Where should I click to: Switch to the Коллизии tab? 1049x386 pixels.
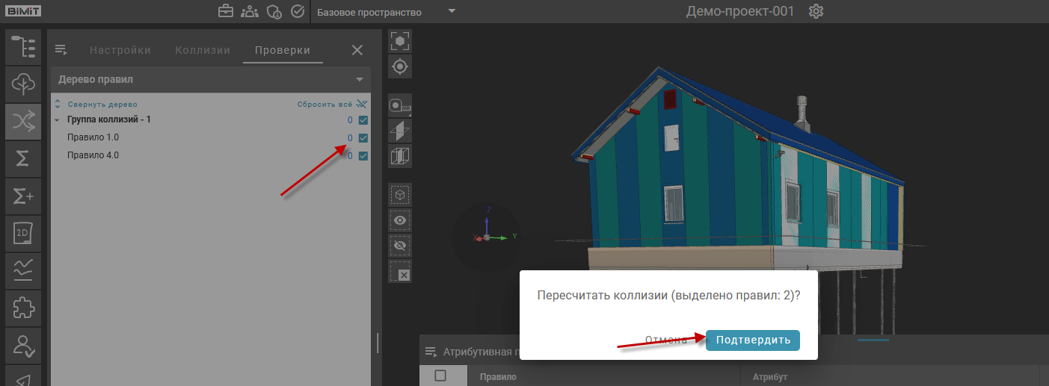[x=203, y=50]
